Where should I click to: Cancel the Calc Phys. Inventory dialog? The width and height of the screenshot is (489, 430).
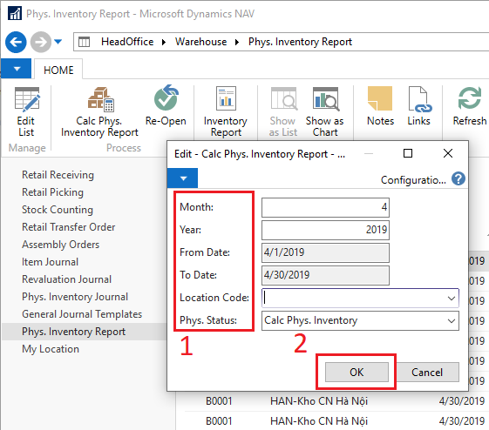[x=427, y=372]
